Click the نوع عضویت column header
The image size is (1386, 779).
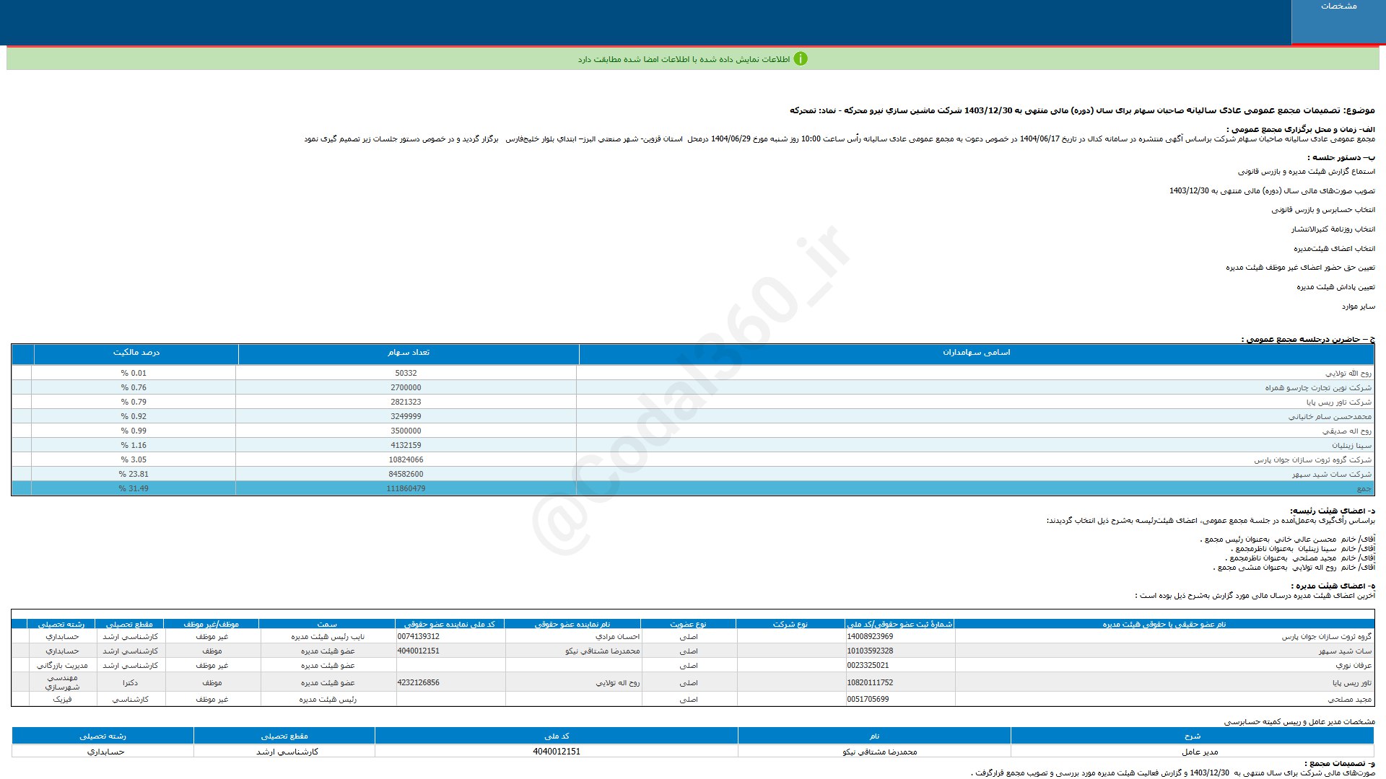[687, 624]
